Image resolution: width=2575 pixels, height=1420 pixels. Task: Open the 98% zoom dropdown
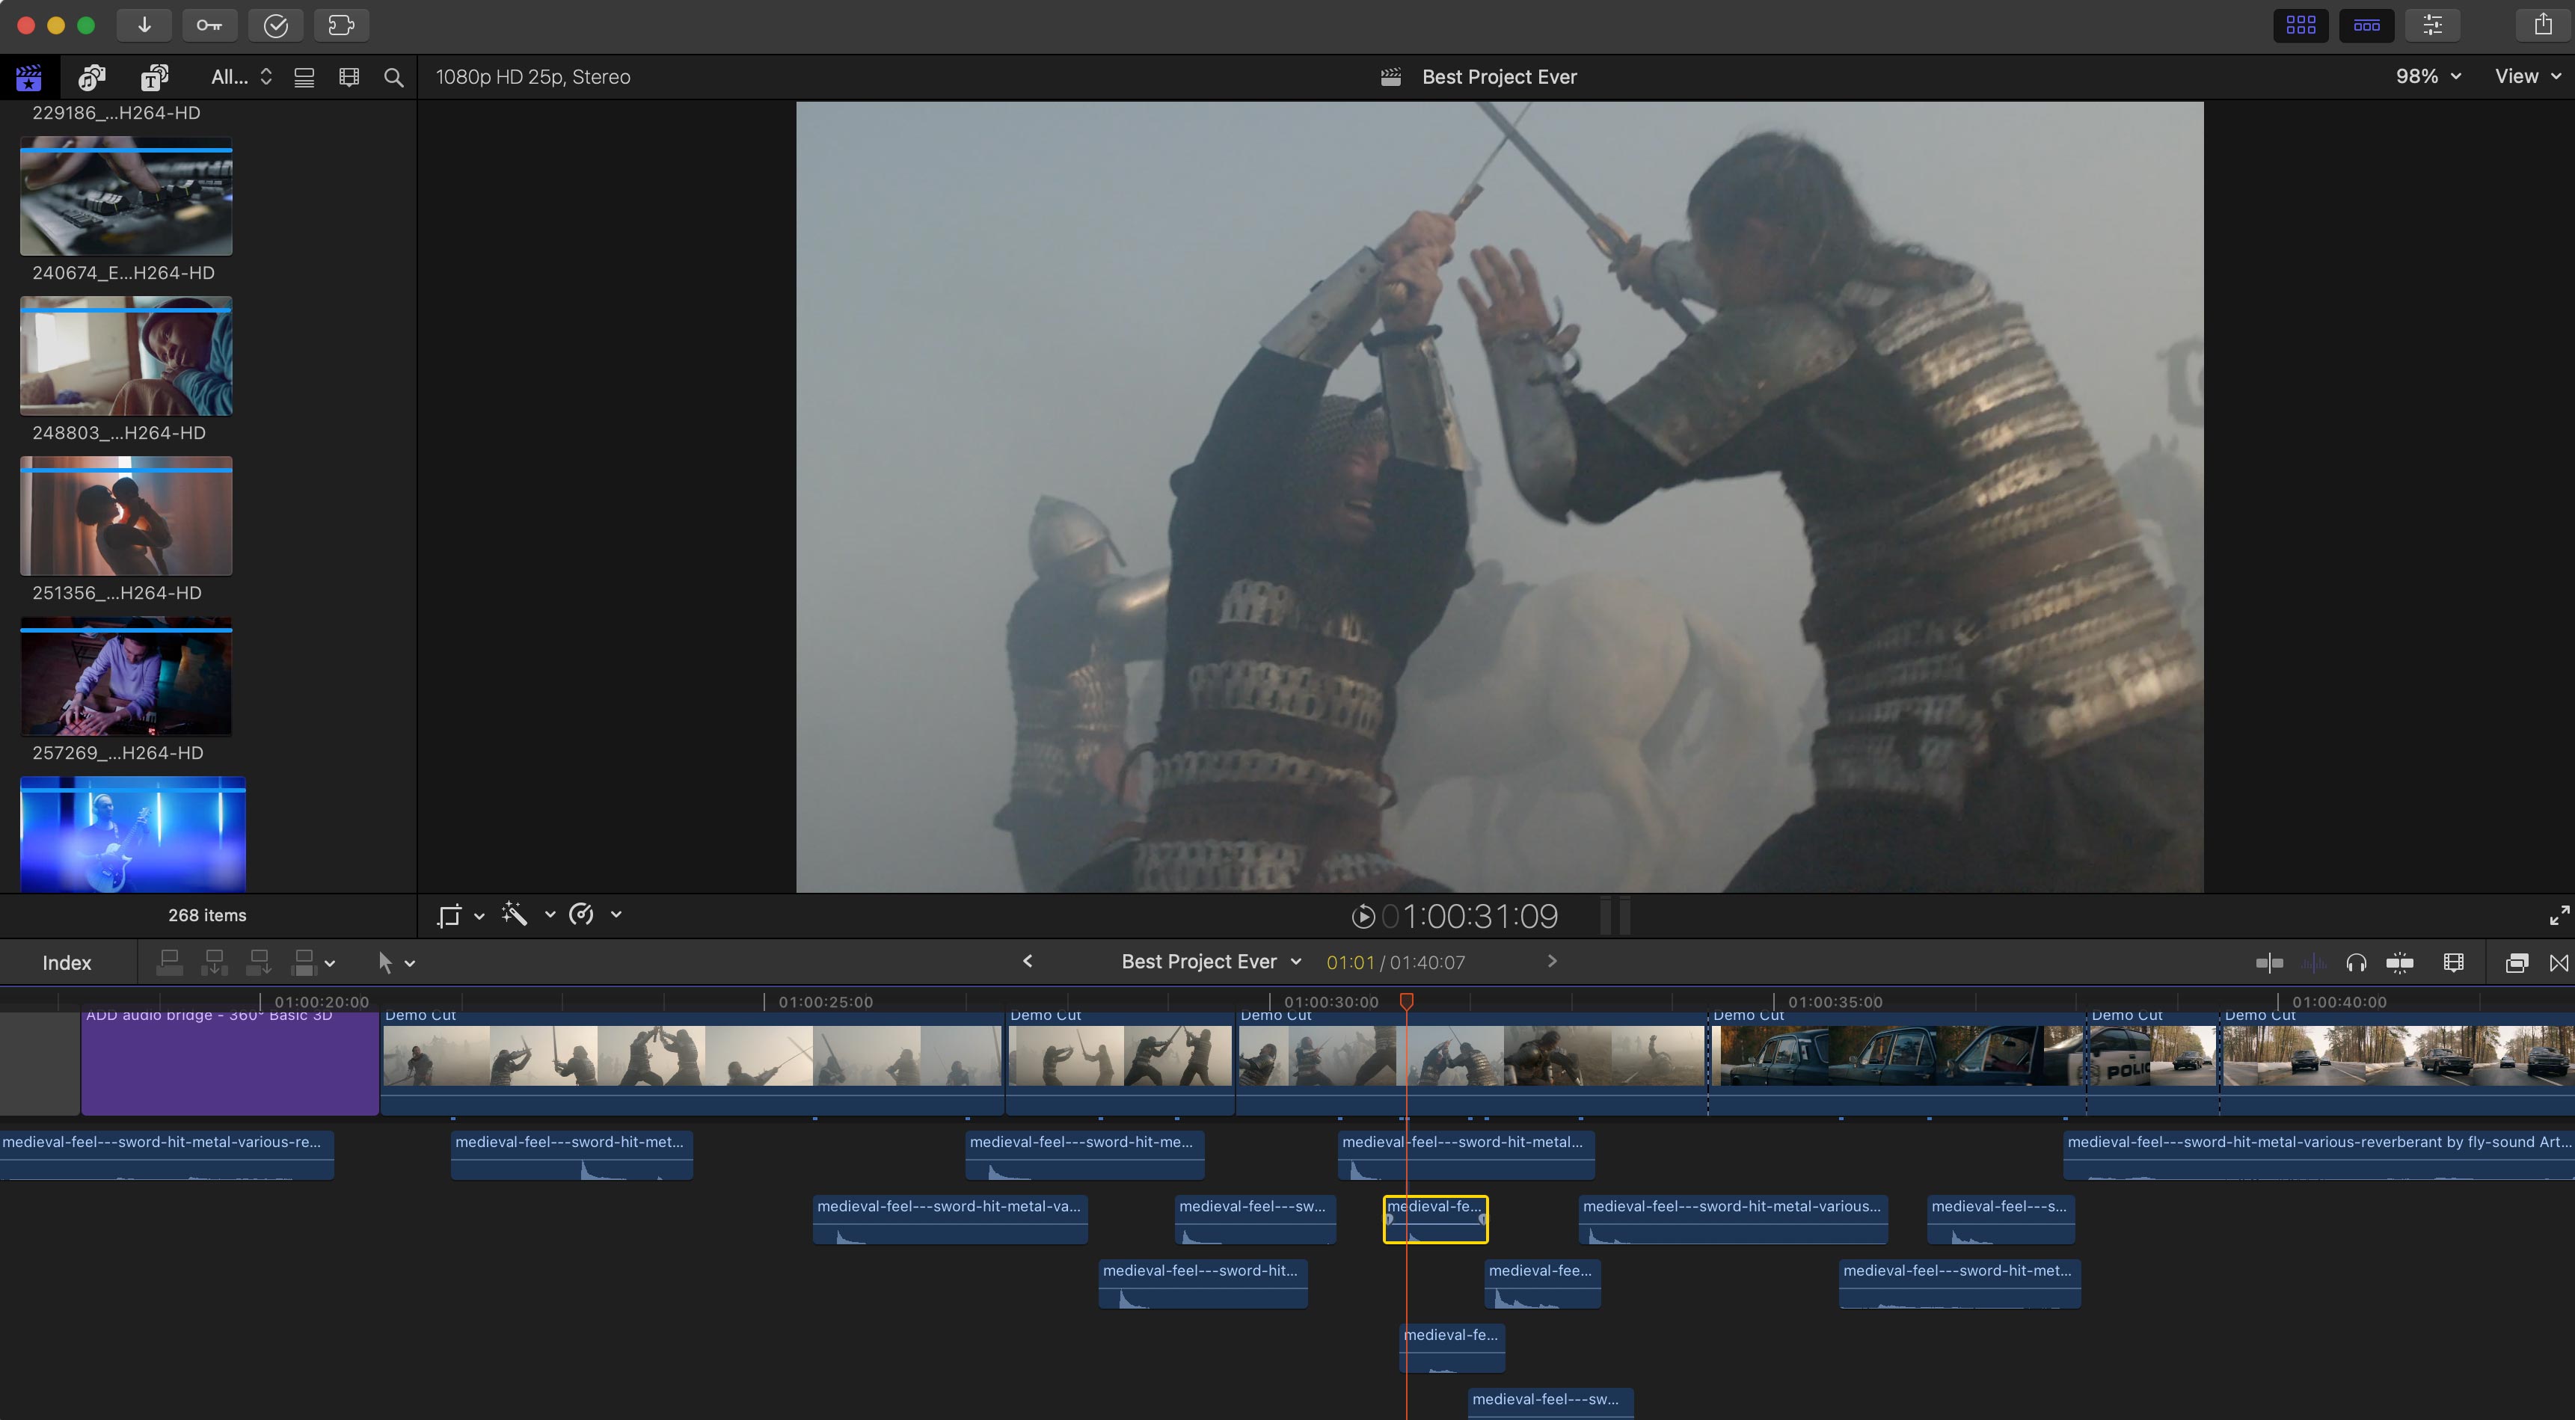(2428, 77)
